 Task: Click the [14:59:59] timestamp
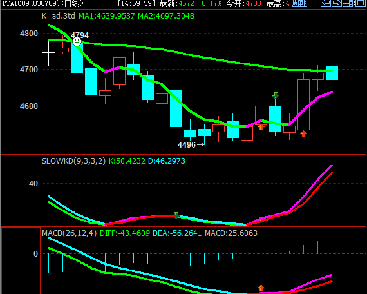[136, 3]
